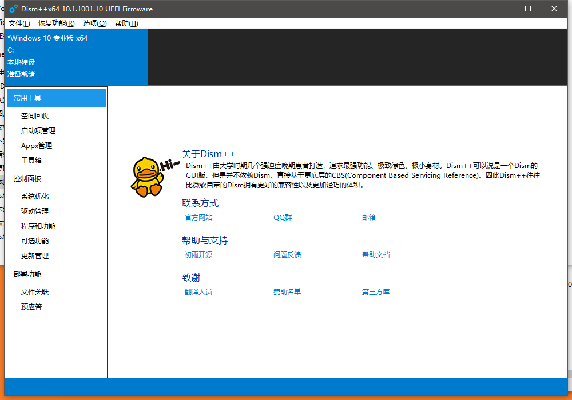Viewport: 572px width, 400px height.
Task: Click the Dism++ gear icon in title bar
Action: coord(14,9)
